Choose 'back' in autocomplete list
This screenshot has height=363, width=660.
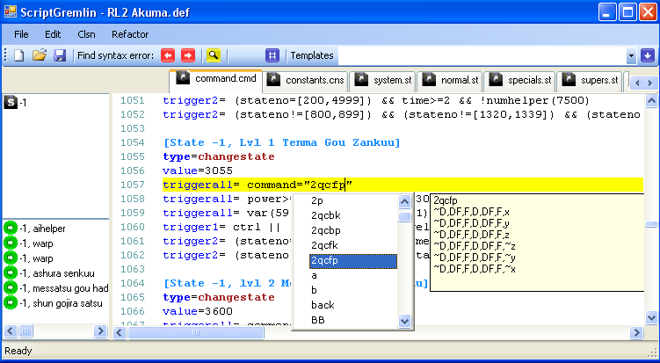coord(353,305)
